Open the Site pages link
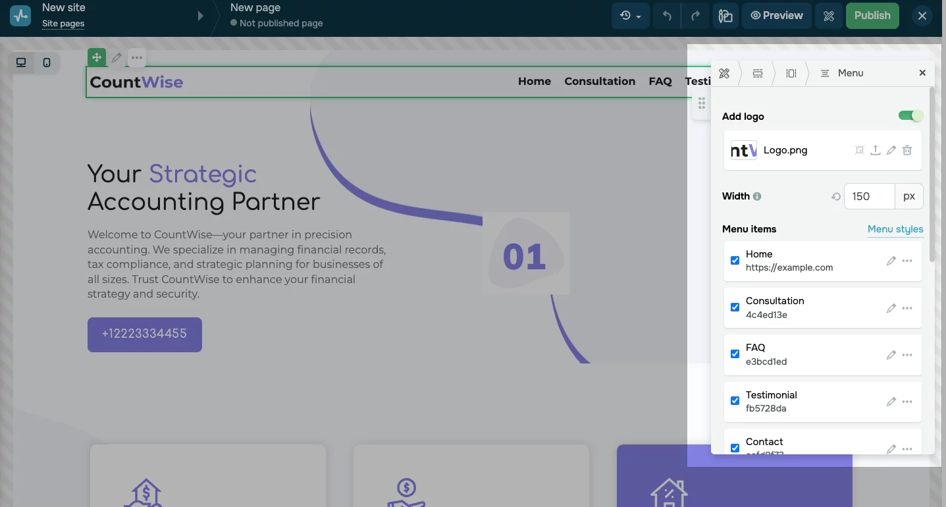 (x=63, y=24)
